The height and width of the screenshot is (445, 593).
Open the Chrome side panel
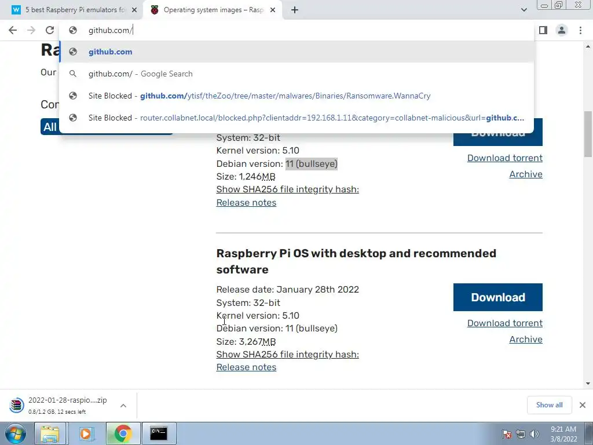(543, 30)
